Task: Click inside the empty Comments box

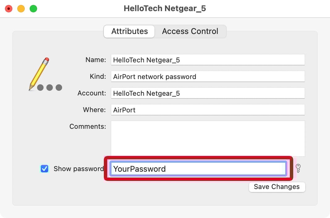Action: pyautogui.click(x=208, y=138)
